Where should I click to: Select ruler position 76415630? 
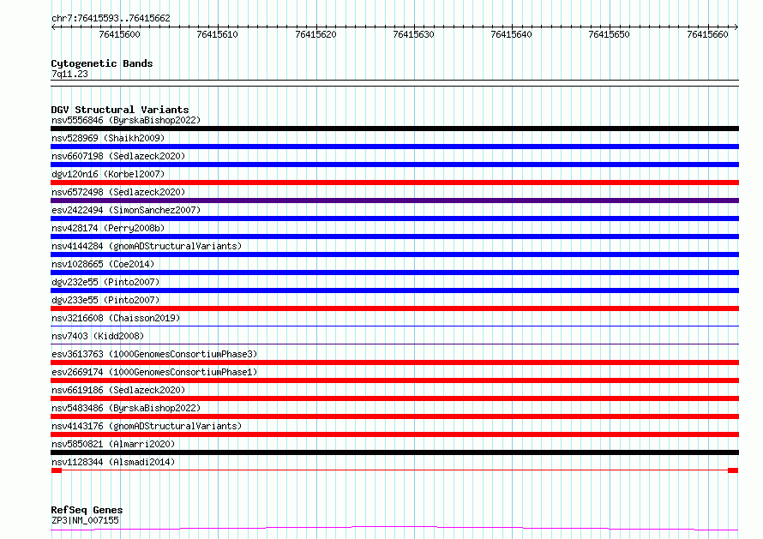pos(413,34)
